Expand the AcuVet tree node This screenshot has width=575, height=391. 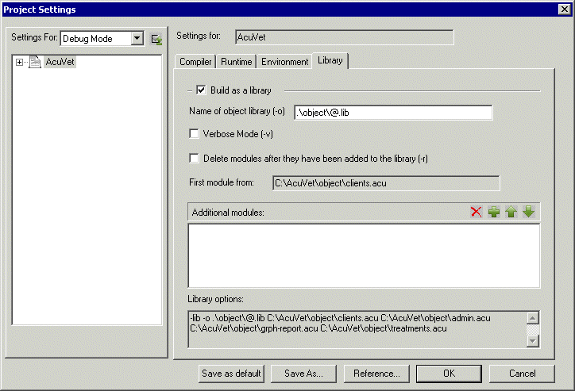pos(19,62)
